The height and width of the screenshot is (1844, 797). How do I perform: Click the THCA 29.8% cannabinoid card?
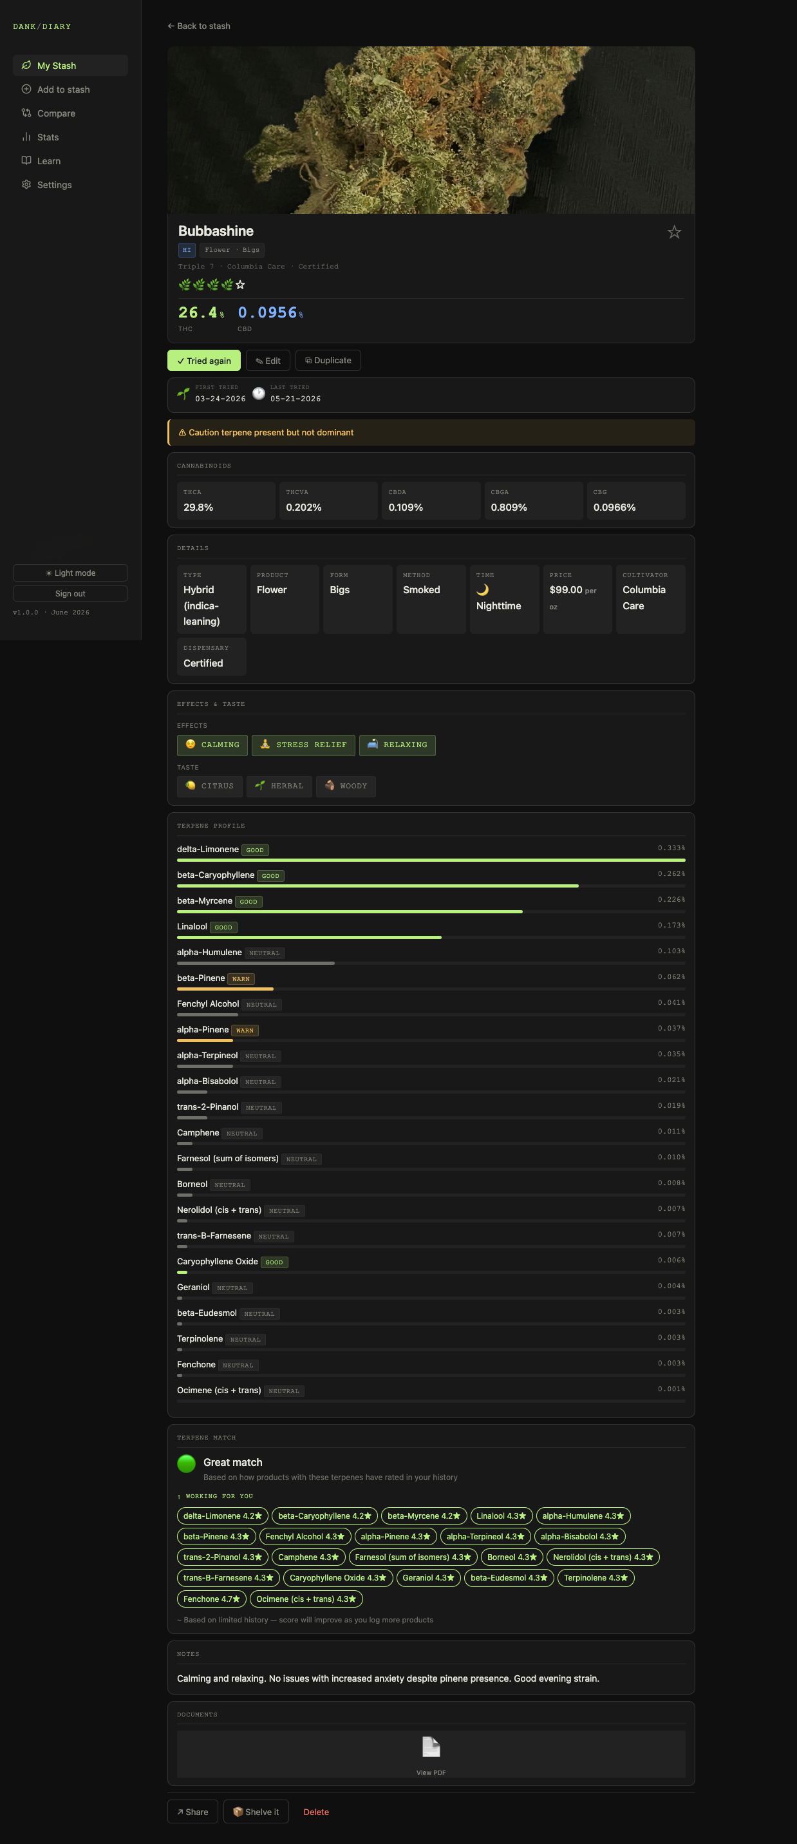point(226,500)
